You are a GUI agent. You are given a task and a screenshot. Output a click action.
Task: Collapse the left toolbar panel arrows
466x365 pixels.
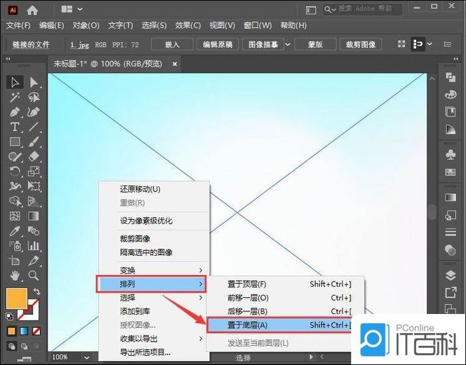coord(8,59)
